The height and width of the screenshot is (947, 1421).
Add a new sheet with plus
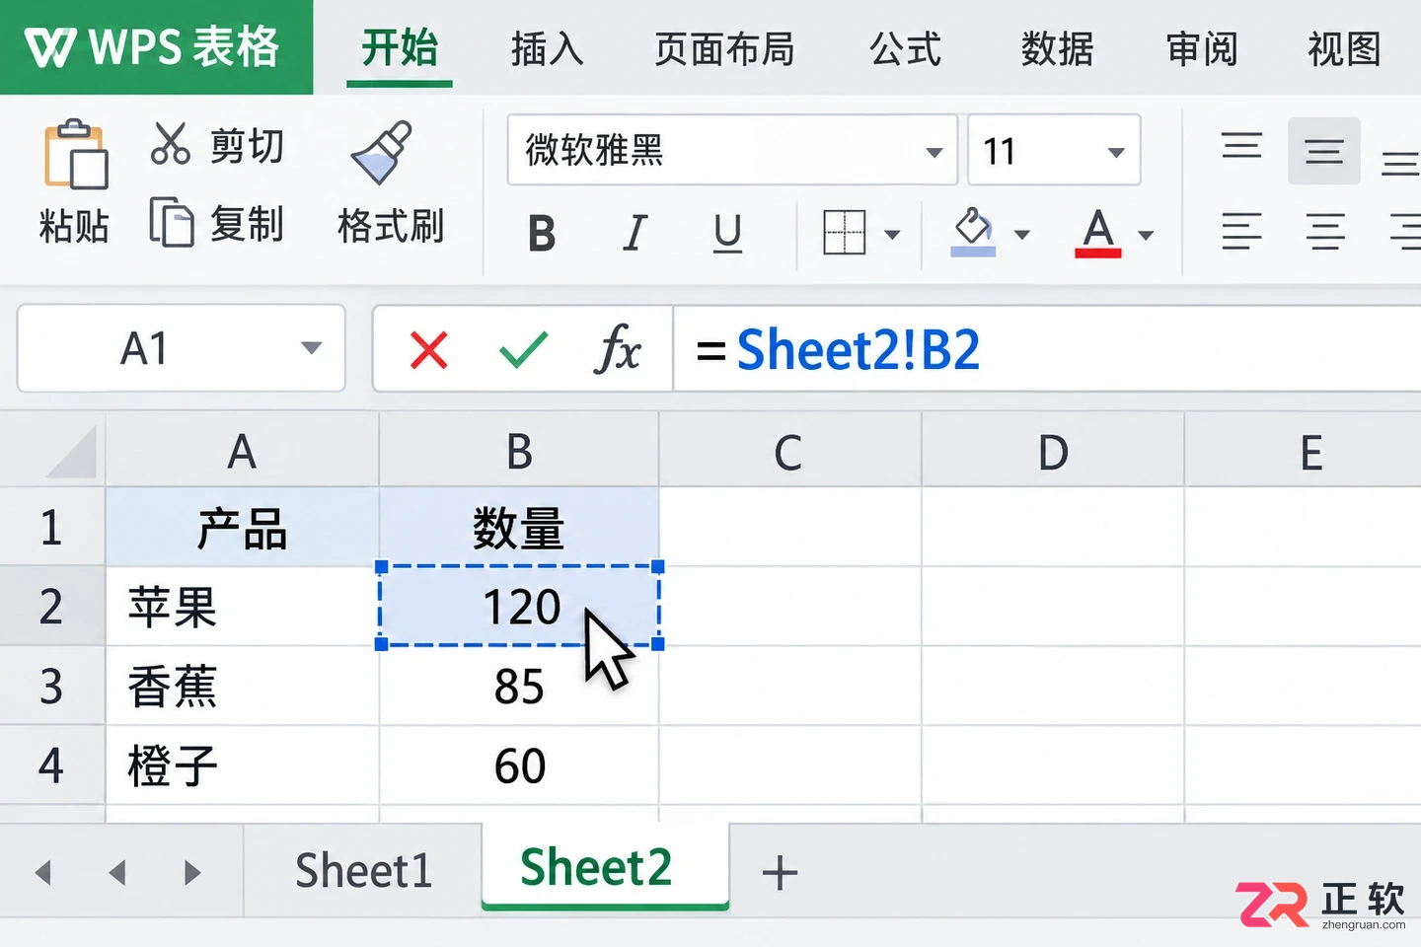(x=780, y=872)
